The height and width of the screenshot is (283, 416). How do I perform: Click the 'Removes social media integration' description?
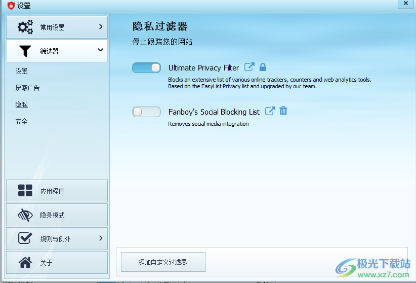(x=209, y=124)
